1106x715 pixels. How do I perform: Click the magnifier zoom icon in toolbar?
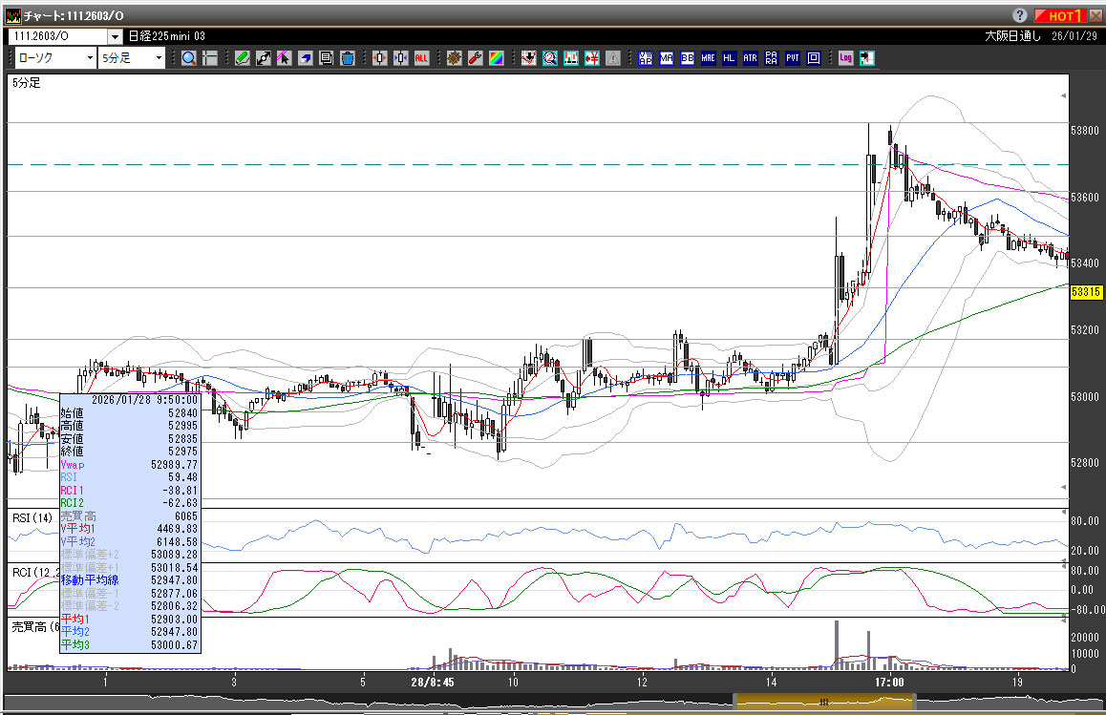pyautogui.click(x=189, y=58)
